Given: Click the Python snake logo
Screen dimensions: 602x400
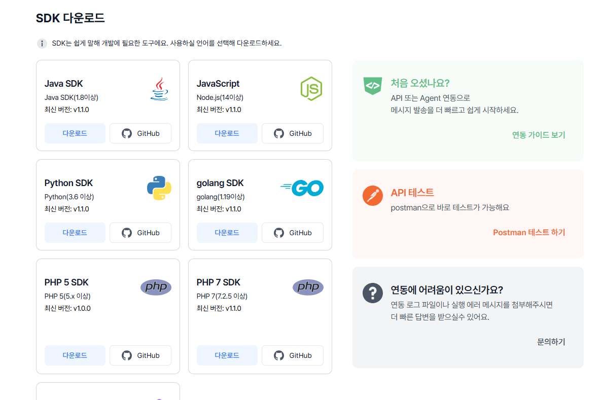Looking at the screenshot, I should (x=159, y=188).
